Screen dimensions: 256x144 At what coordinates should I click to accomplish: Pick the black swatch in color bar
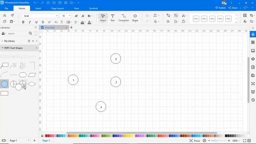[226, 136]
